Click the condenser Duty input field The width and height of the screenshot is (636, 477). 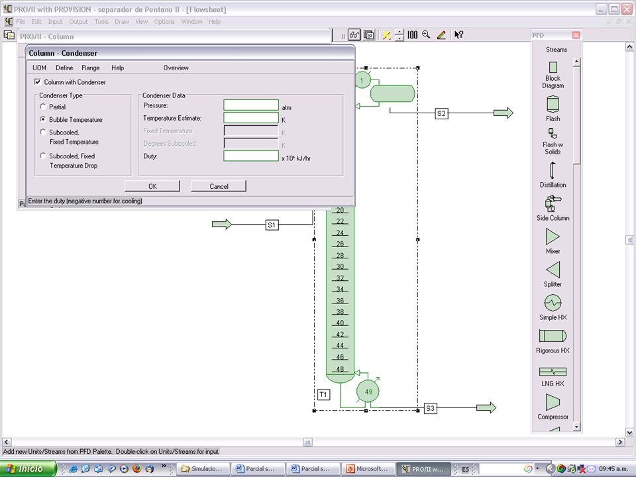251,156
